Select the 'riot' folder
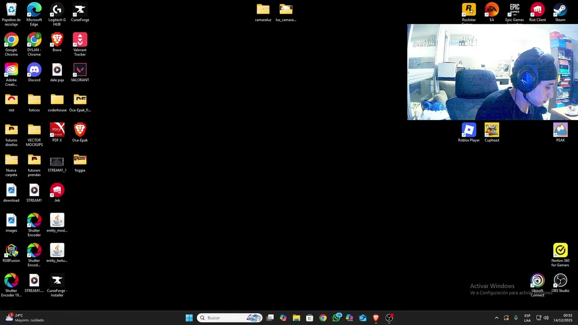578x325 pixels. [11, 102]
